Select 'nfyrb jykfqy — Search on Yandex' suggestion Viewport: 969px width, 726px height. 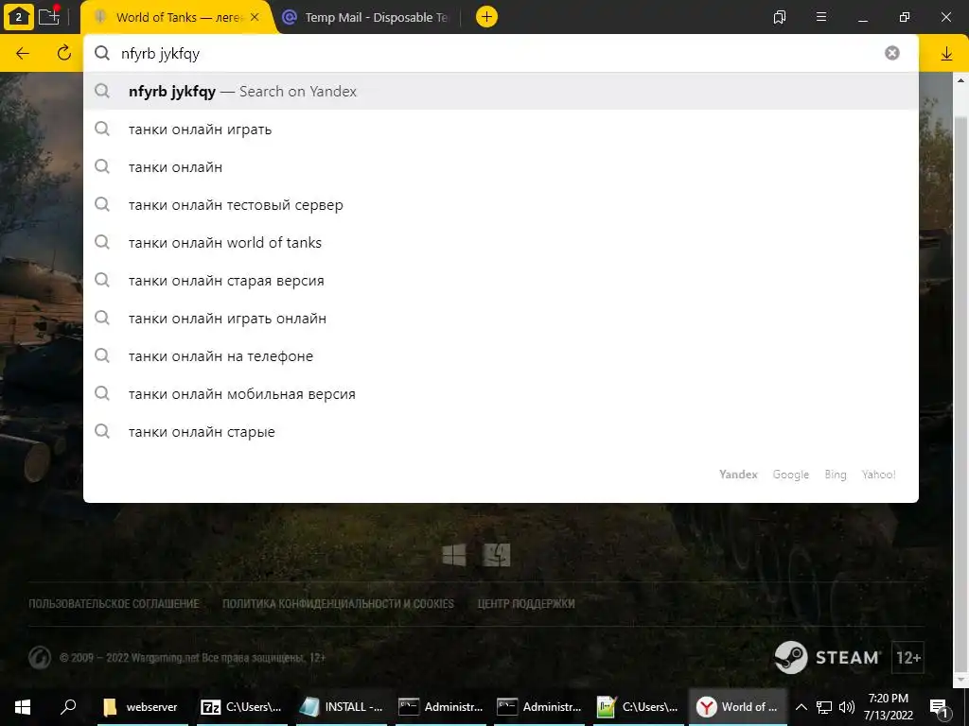pyautogui.click(x=501, y=92)
